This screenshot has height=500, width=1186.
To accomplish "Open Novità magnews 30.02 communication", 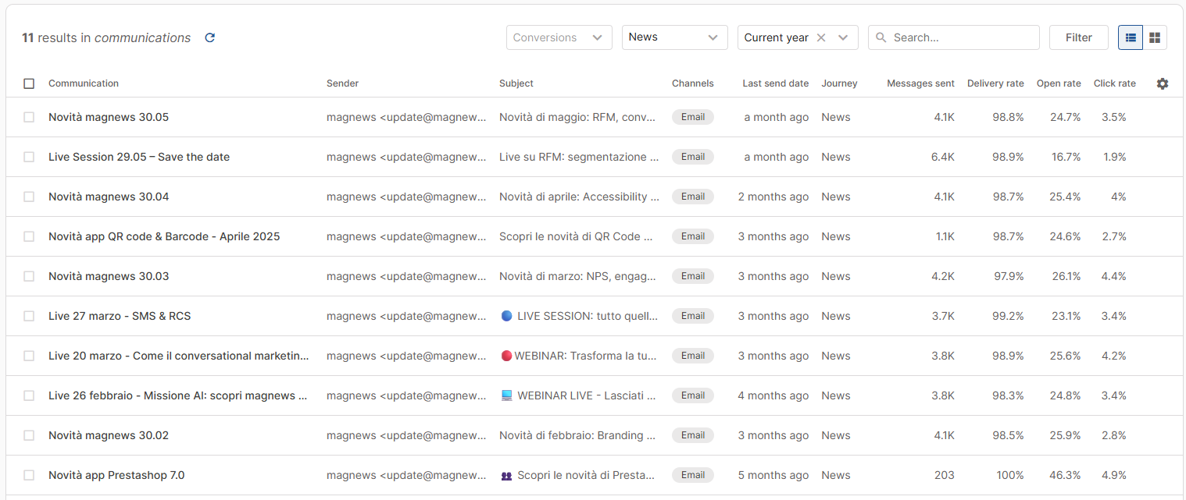I will [109, 435].
